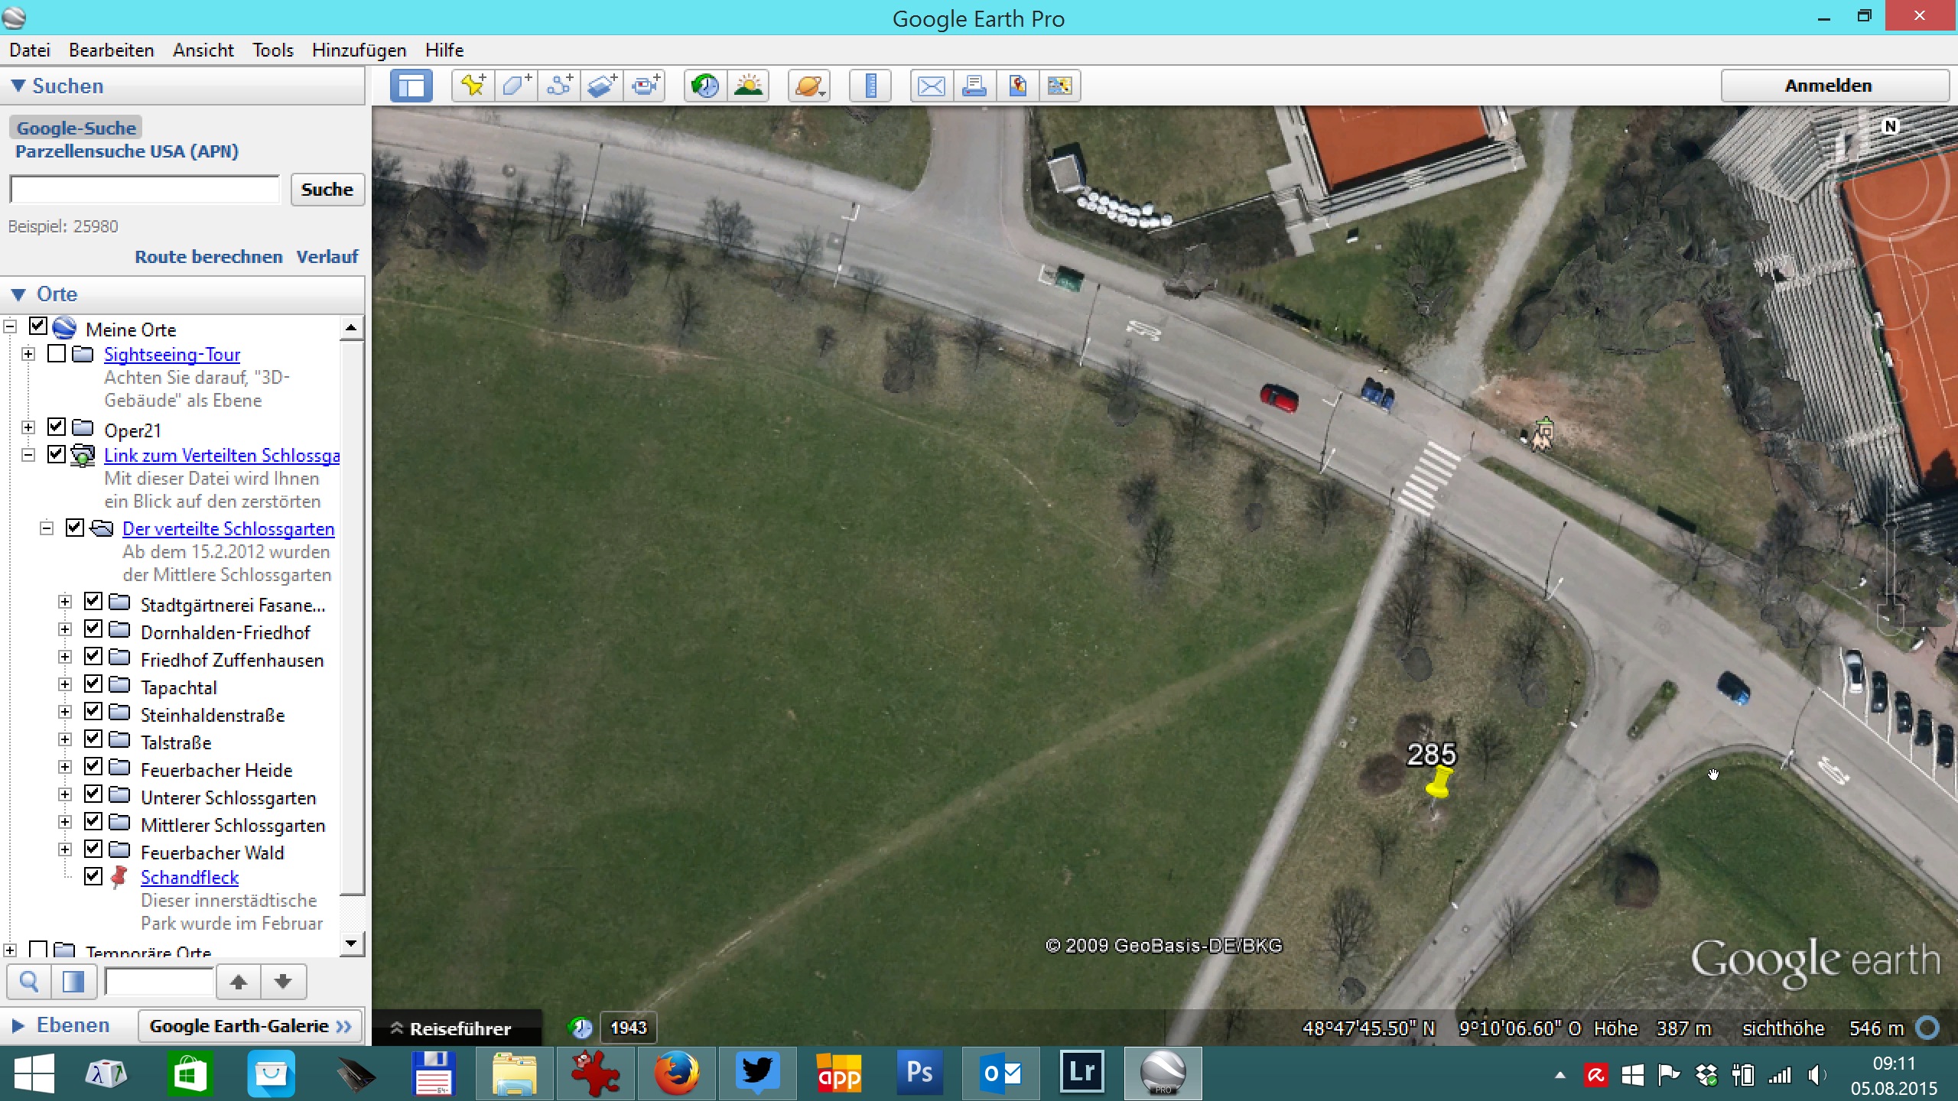Open the Hinzufügen menu

click(359, 50)
